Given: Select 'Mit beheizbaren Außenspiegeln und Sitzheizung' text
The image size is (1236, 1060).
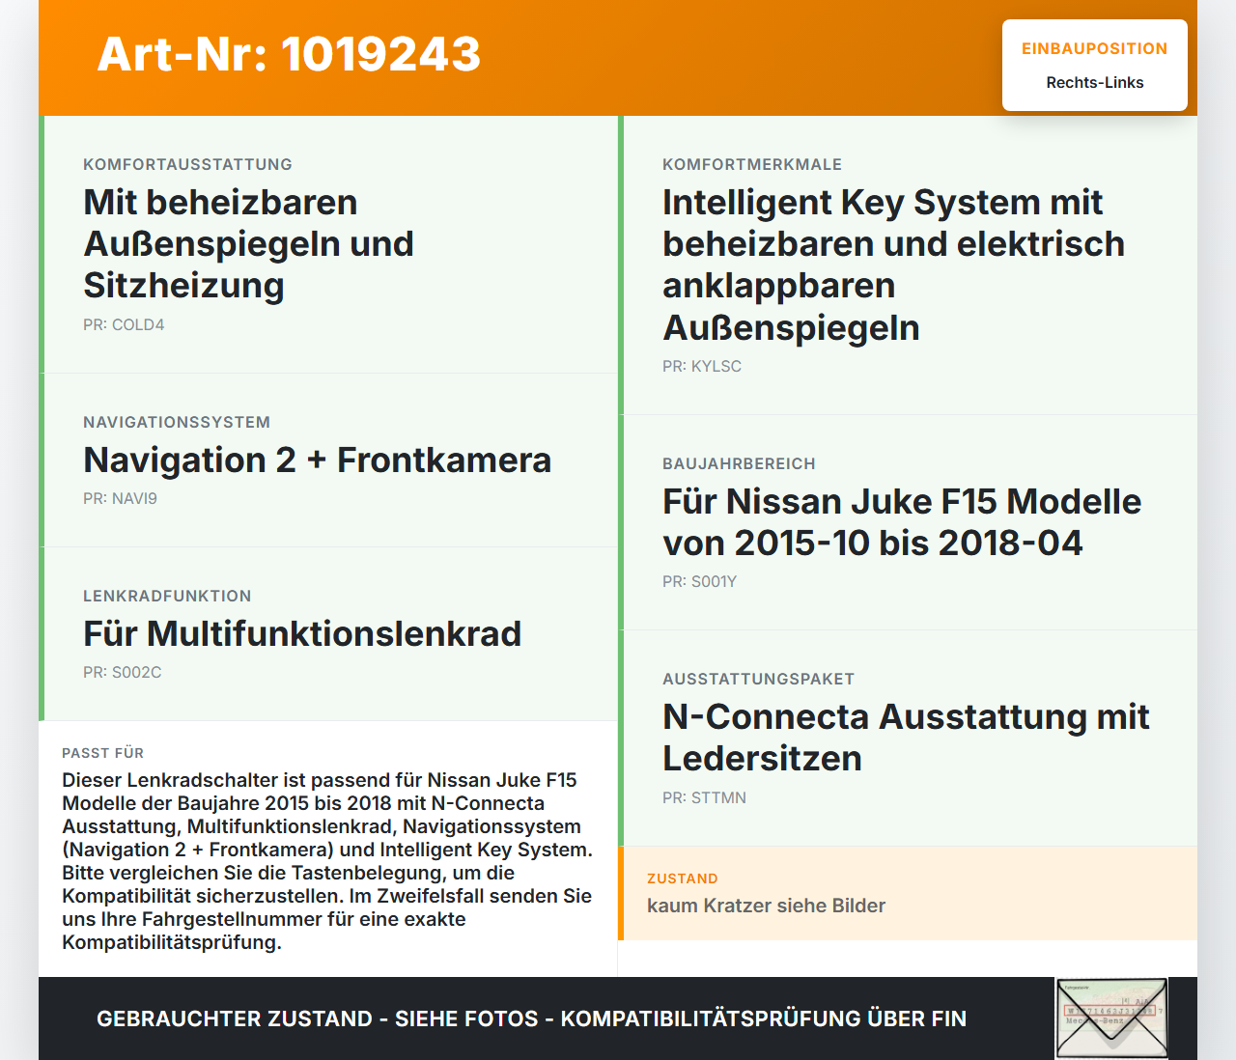Looking at the screenshot, I should pos(248,243).
